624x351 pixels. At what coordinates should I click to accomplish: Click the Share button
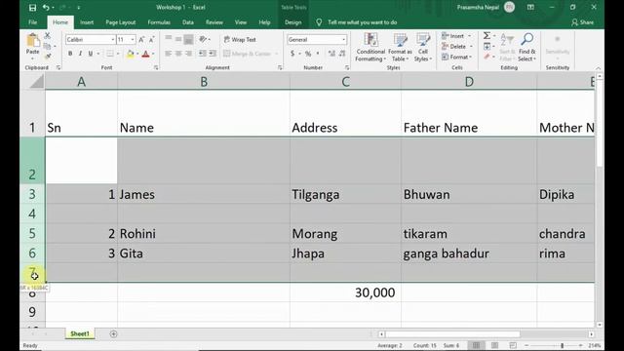[583, 22]
